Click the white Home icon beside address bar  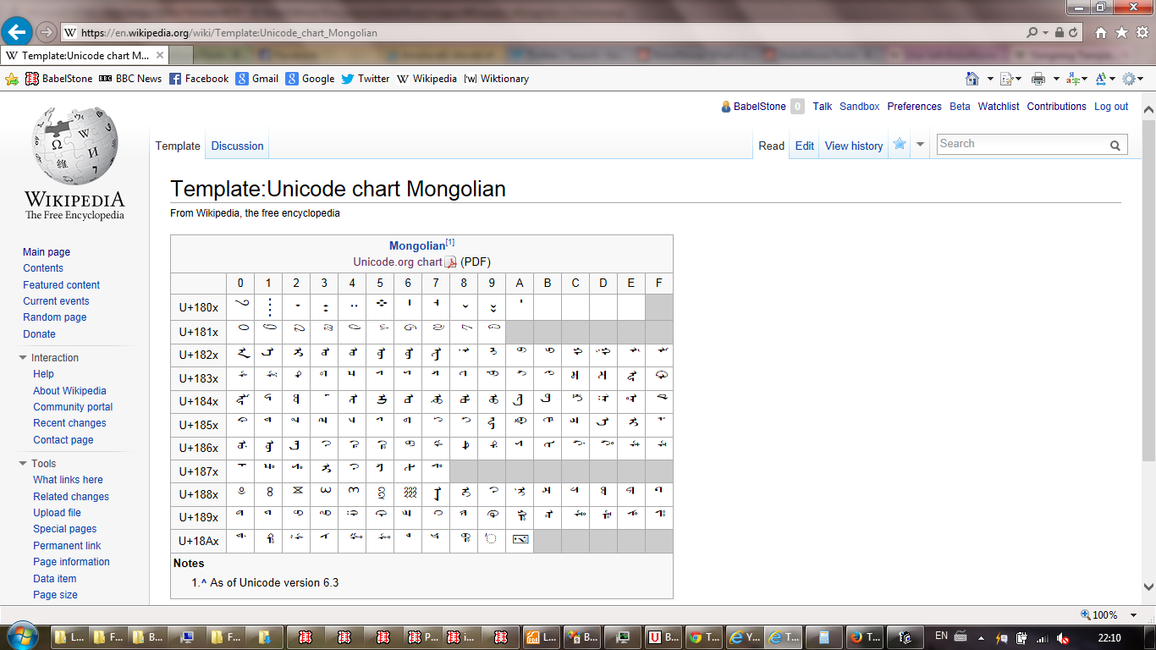click(x=1101, y=33)
